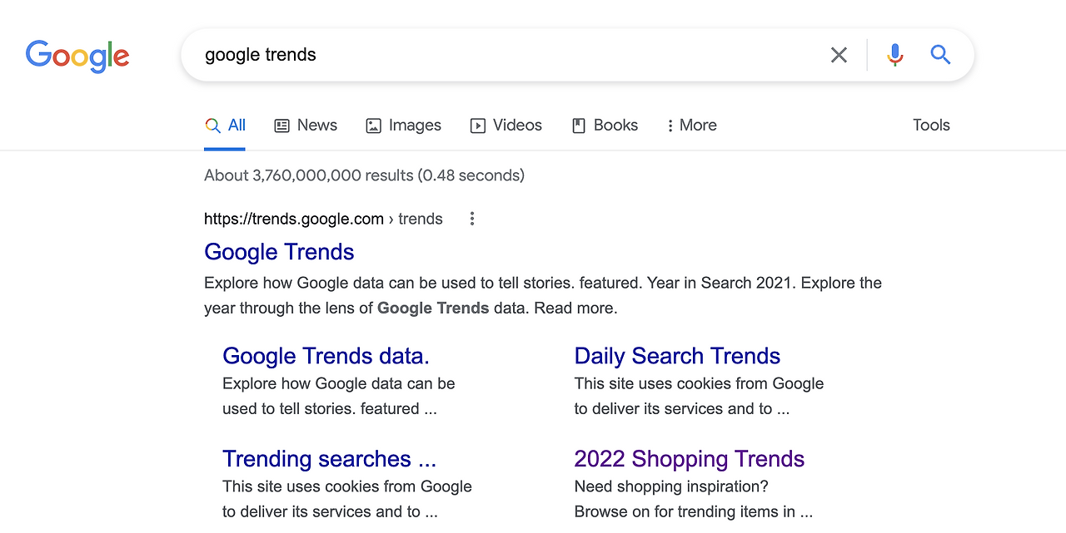Click the newspaper icon for News

coord(282,126)
